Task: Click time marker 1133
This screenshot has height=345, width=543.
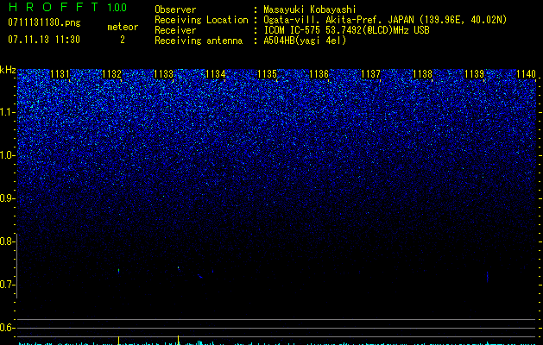Action: click(x=163, y=74)
